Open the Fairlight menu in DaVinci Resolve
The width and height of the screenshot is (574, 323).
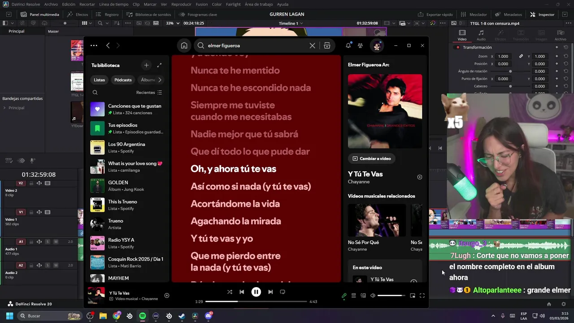pos(233,4)
